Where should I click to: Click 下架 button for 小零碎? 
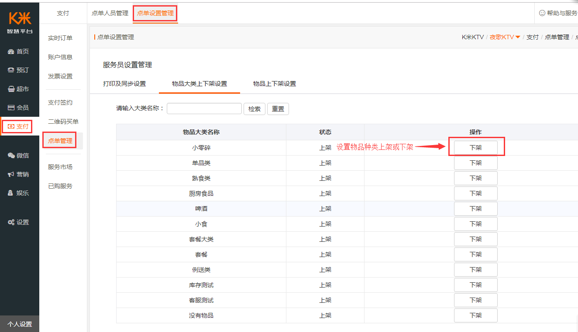tap(476, 148)
